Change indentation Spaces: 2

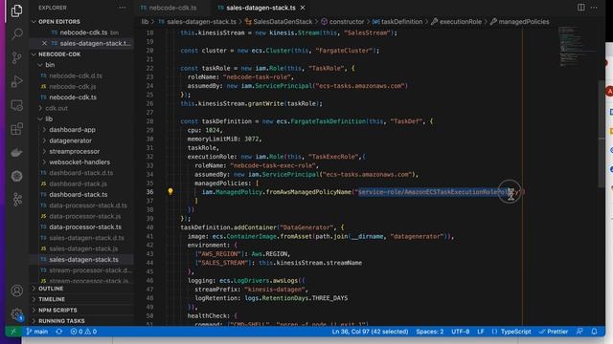pyautogui.click(x=430, y=332)
